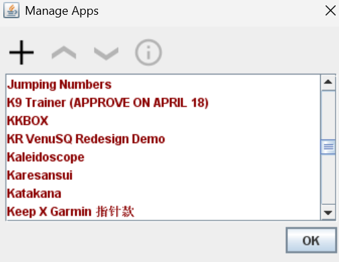
Task: Select the Kaleidoscope app
Action: tap(163, 157)
